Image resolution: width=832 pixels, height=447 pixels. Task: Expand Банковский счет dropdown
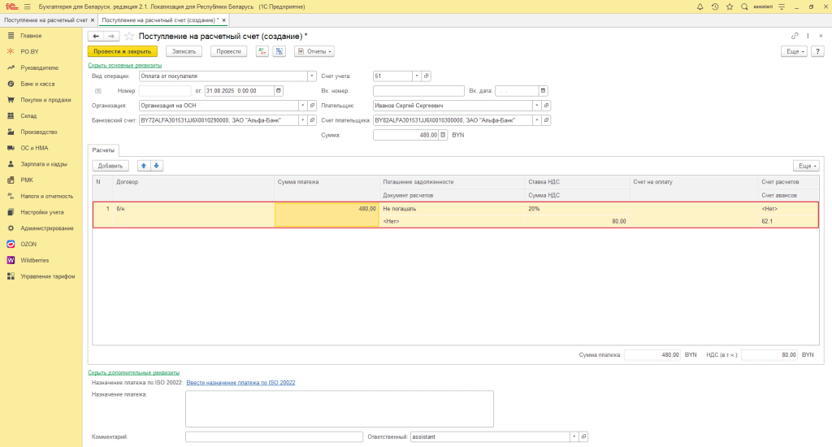coord(302,120)
